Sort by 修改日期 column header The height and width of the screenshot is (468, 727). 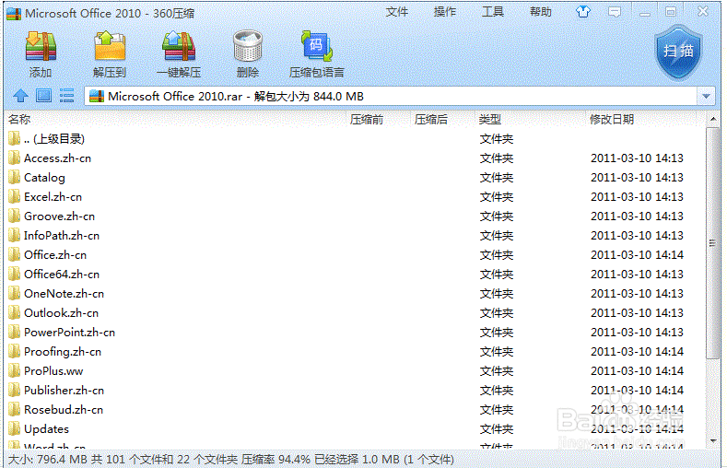[x=611, y=120]
